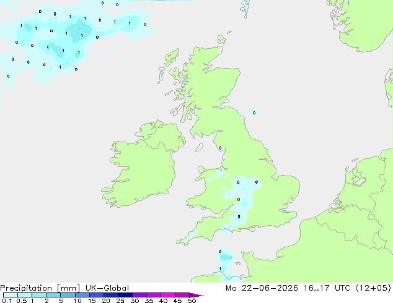Image resolution: width=393 pixels, height=303 pixels.
Task: Choose the 40–45 mm magenta legend swatch
Action: (x=168, y=295)
